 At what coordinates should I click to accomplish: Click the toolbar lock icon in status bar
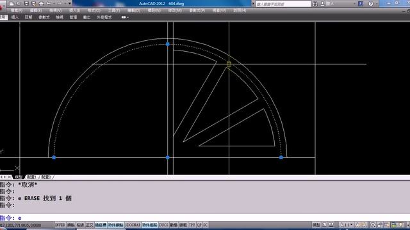point(380,225)
